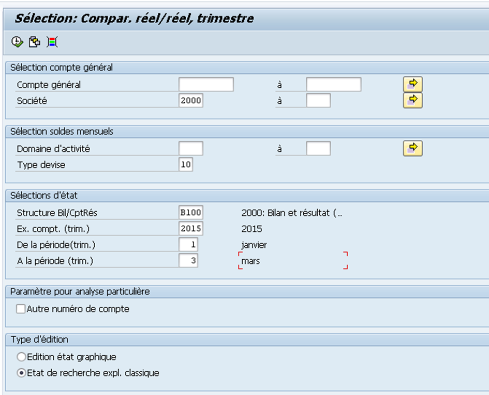The image size is (489, 395).
Task: Tick the Autre numéro de compte checkbox
Action: point(21,309)
